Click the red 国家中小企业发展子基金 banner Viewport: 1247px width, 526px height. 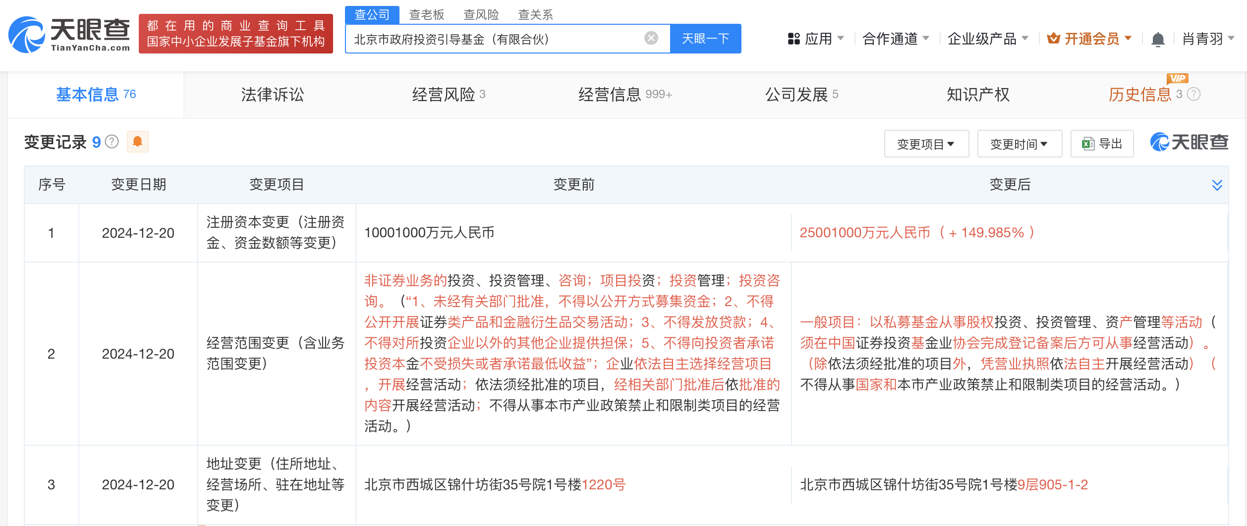(x=236, y=34)
